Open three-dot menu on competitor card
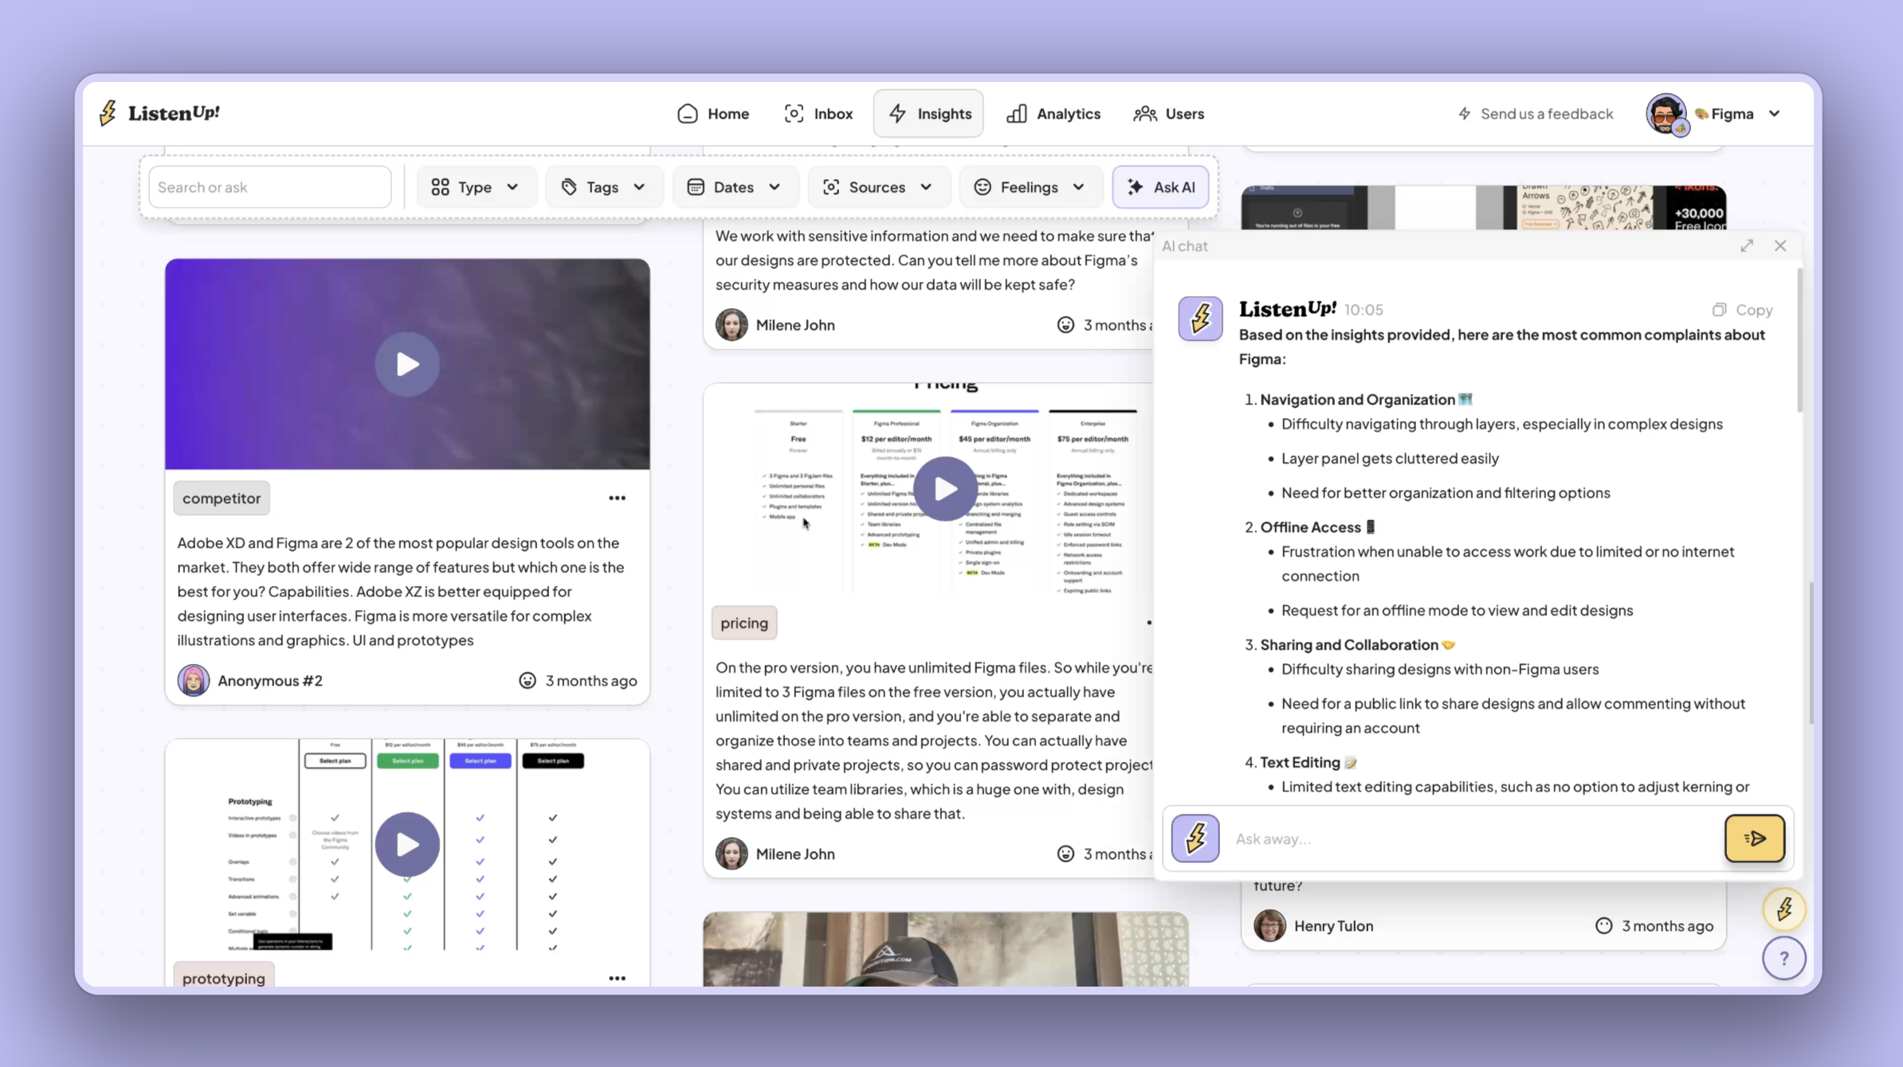This screenshot has height=1067, width=1903. 617,498
